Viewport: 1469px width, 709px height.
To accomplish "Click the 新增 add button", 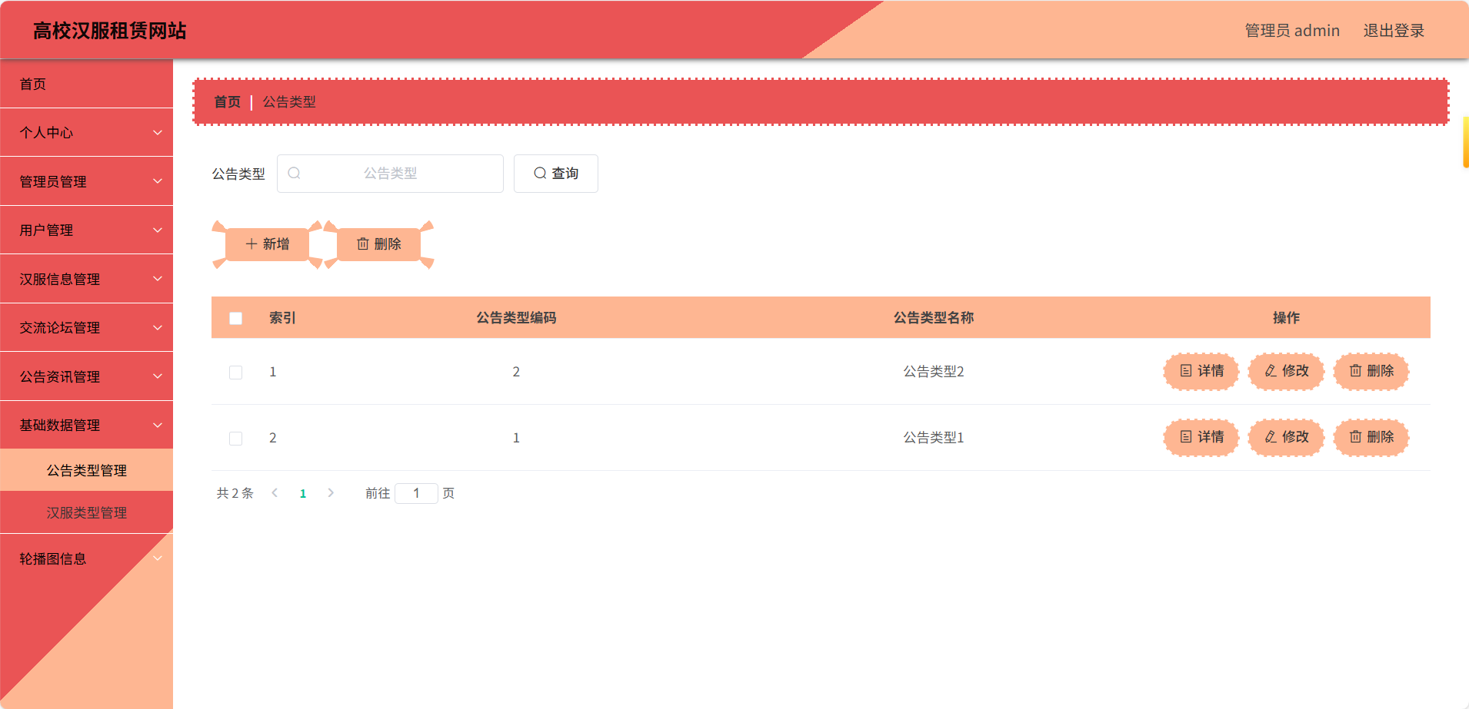I will pyautogui.click(x=267, y=244).
